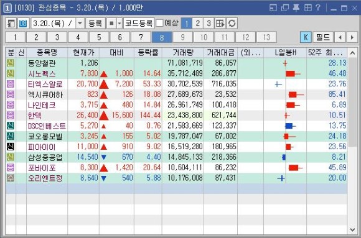
Task: Click the 증 badge for 티엑스알로 row
Action: [x=11, y=84]
